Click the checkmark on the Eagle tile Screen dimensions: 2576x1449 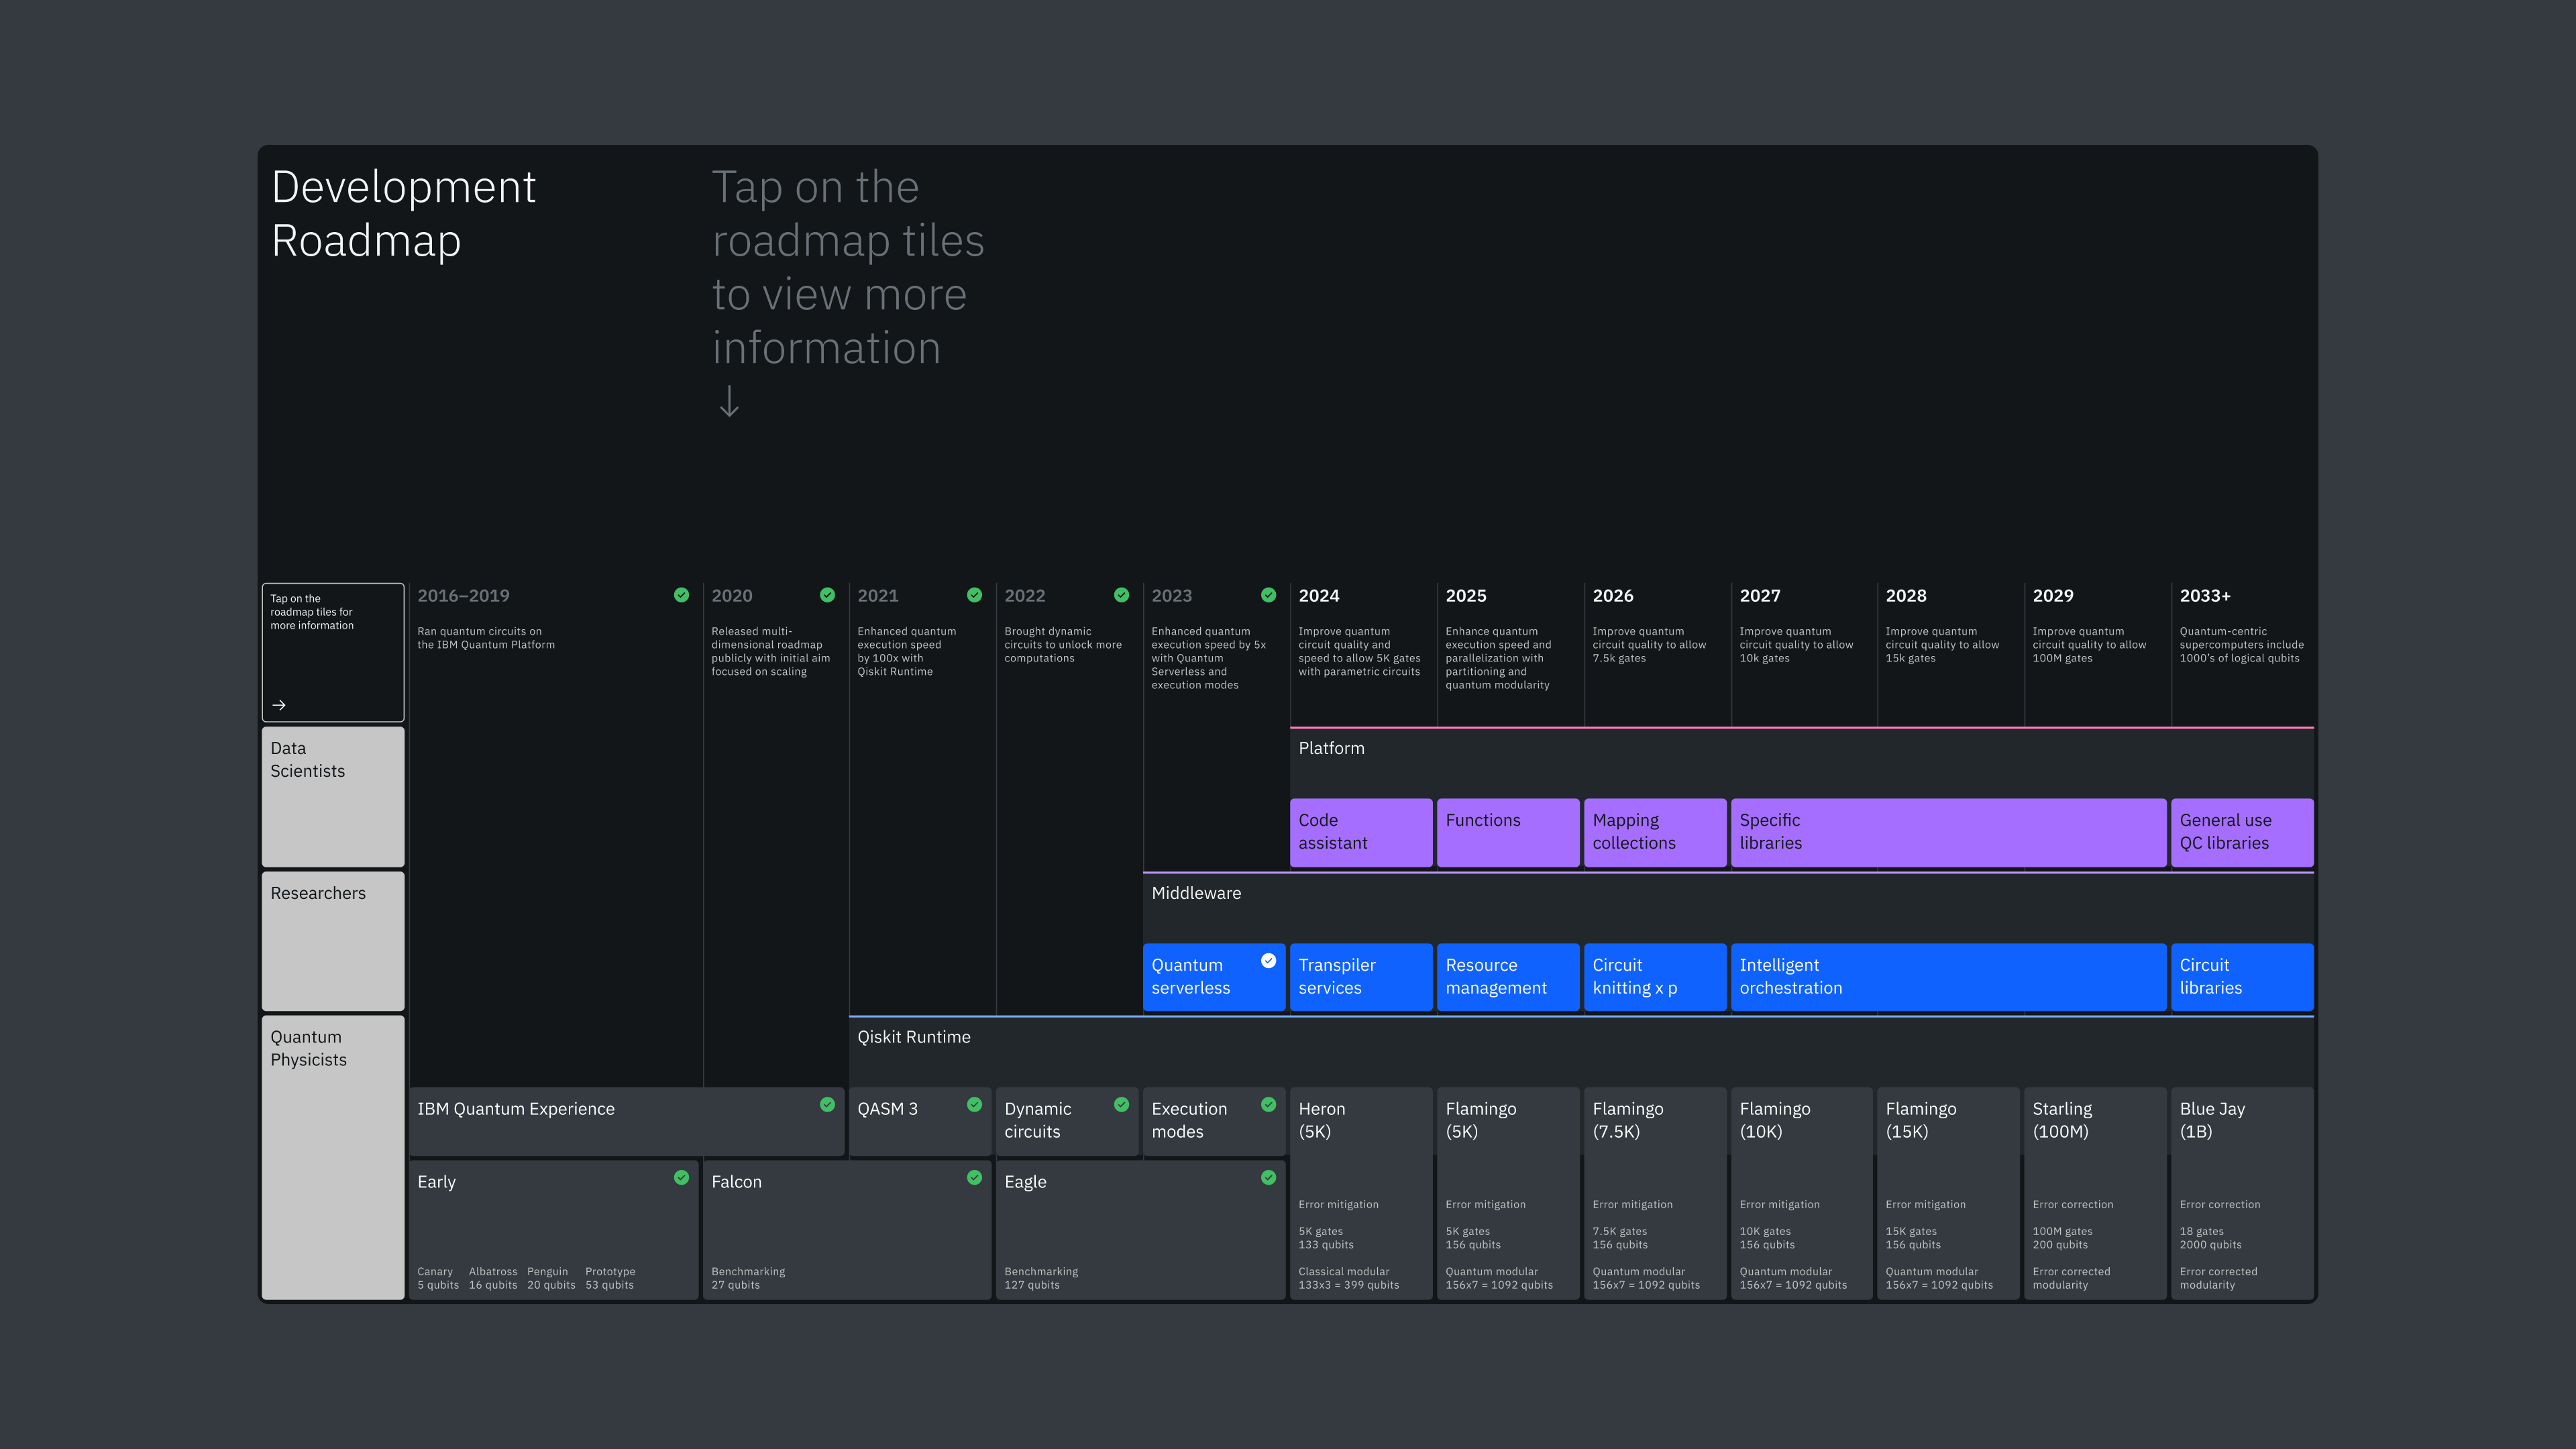pos(1268,1177)
